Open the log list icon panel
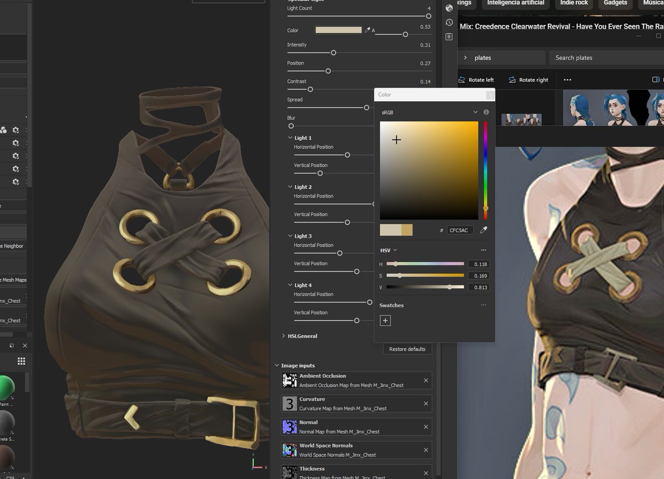Screen dimensions: 664x479 (x=449, y=37)
